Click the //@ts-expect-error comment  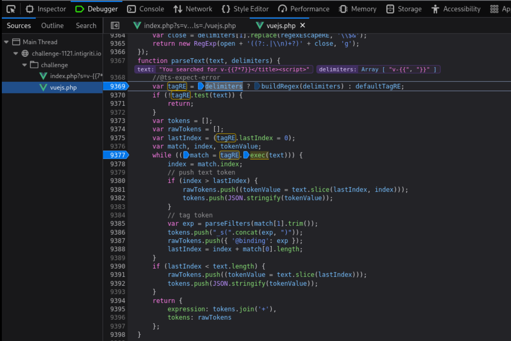[186, 78]
